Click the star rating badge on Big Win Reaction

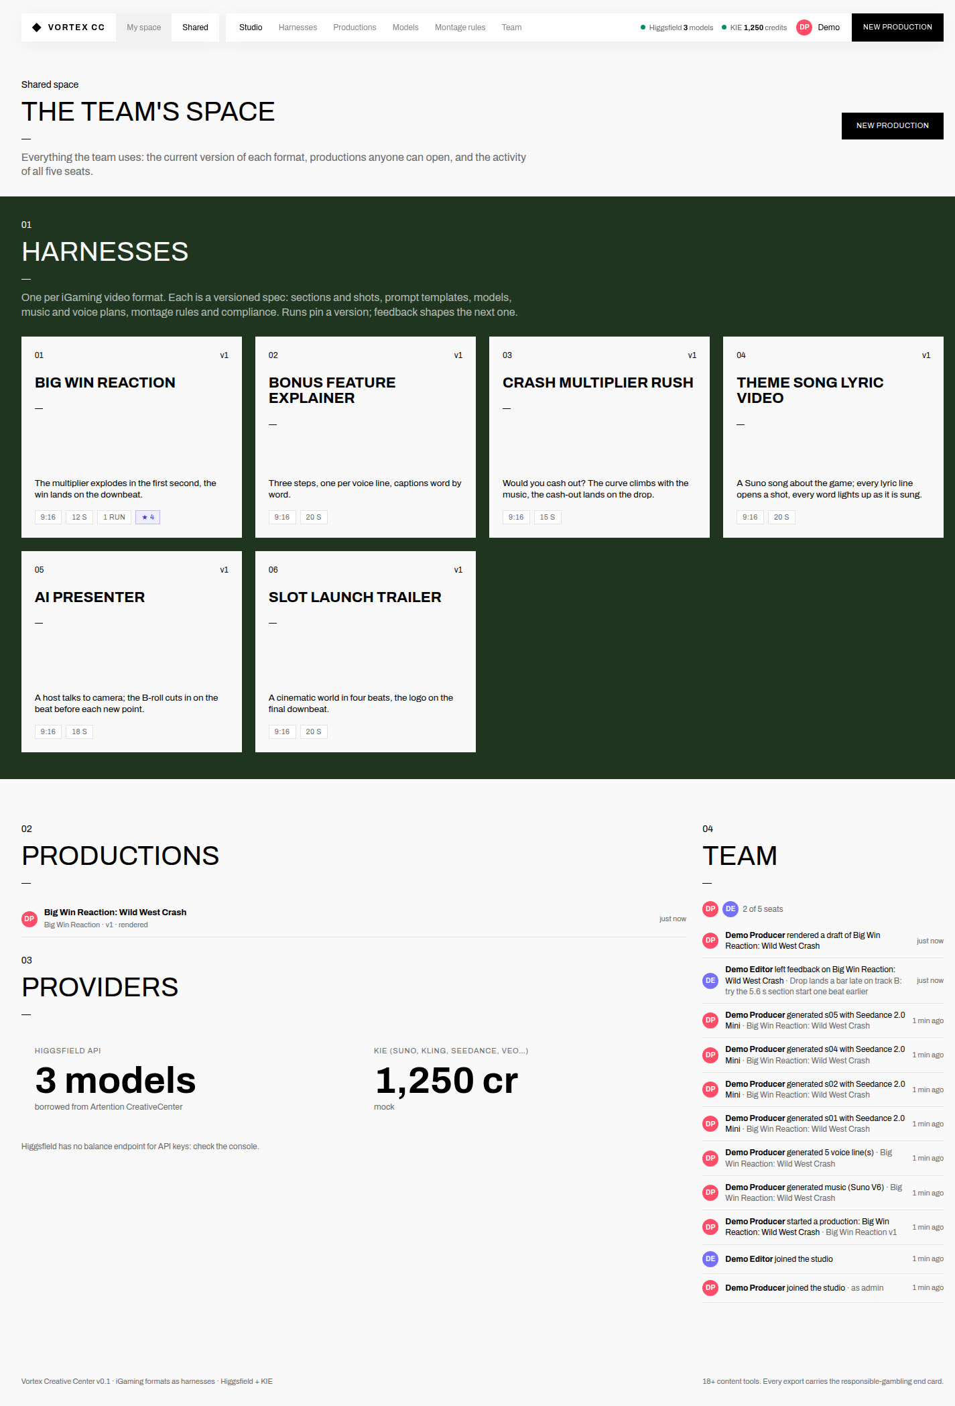point(147,517)
